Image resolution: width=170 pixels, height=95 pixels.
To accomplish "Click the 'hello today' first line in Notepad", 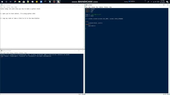I will 20,9.
